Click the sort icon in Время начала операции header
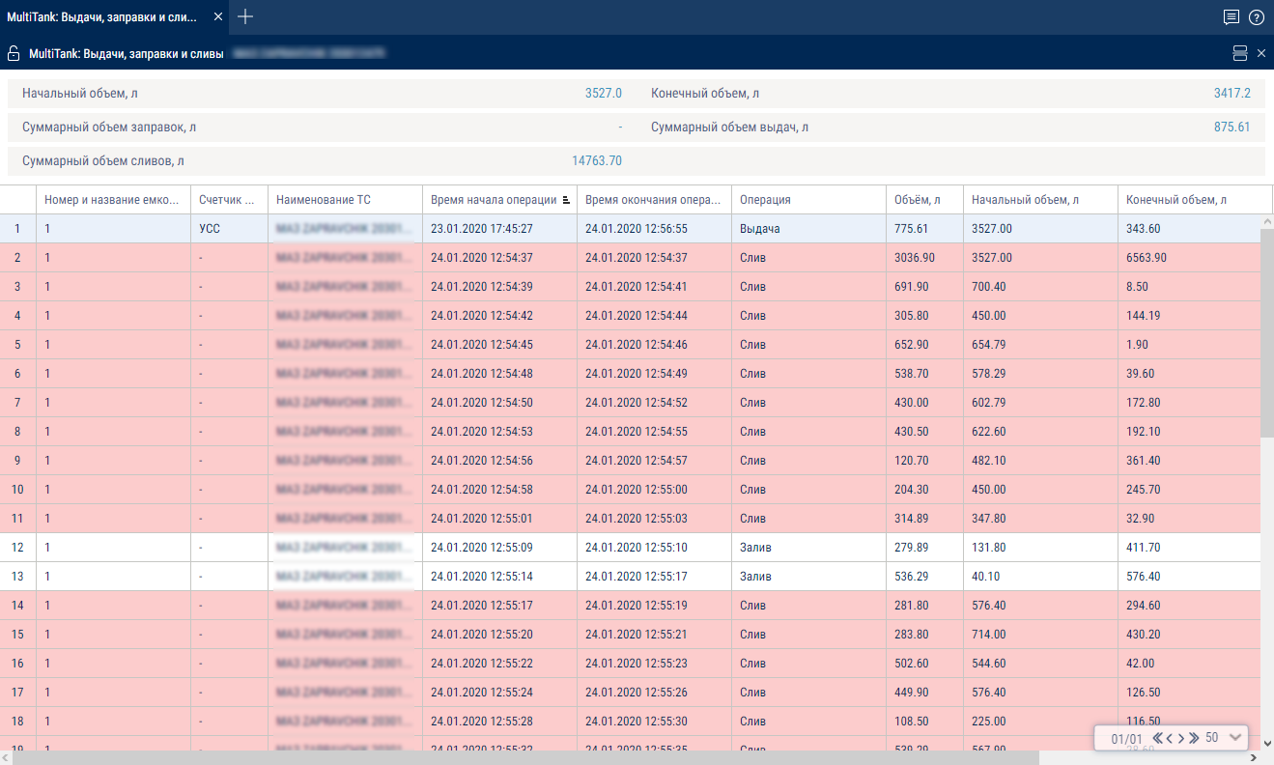Screen dimensions: 1274x765 pos(566,200)
